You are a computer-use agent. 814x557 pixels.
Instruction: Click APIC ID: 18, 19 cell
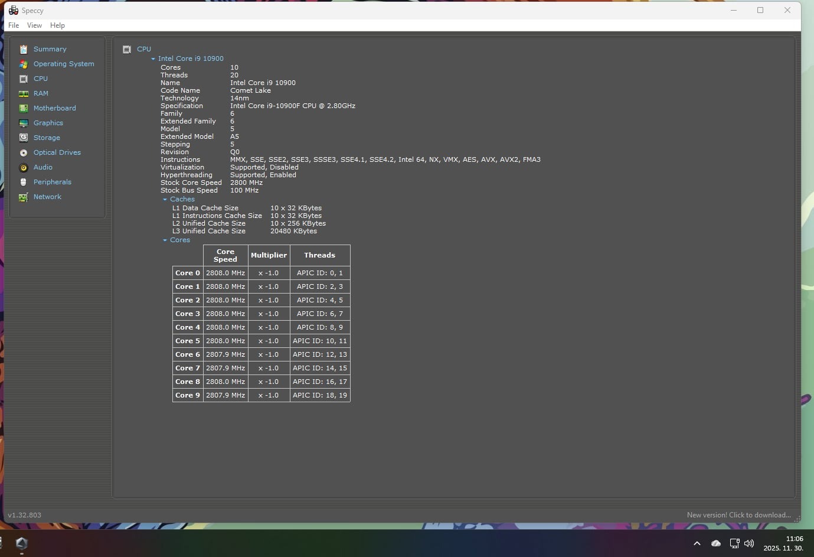tap(320, 395)
